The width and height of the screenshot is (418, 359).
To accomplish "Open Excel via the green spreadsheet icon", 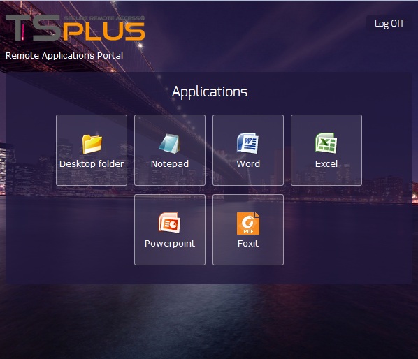I will (326, 143).
